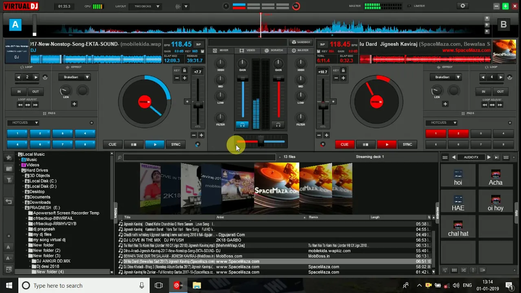Open Windows Start menu
This screenshot has width=521, height=293.
click(x=9, y=286)
